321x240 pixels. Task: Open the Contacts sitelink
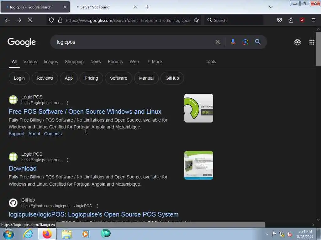pyautogui.click(x=53, y=134)
